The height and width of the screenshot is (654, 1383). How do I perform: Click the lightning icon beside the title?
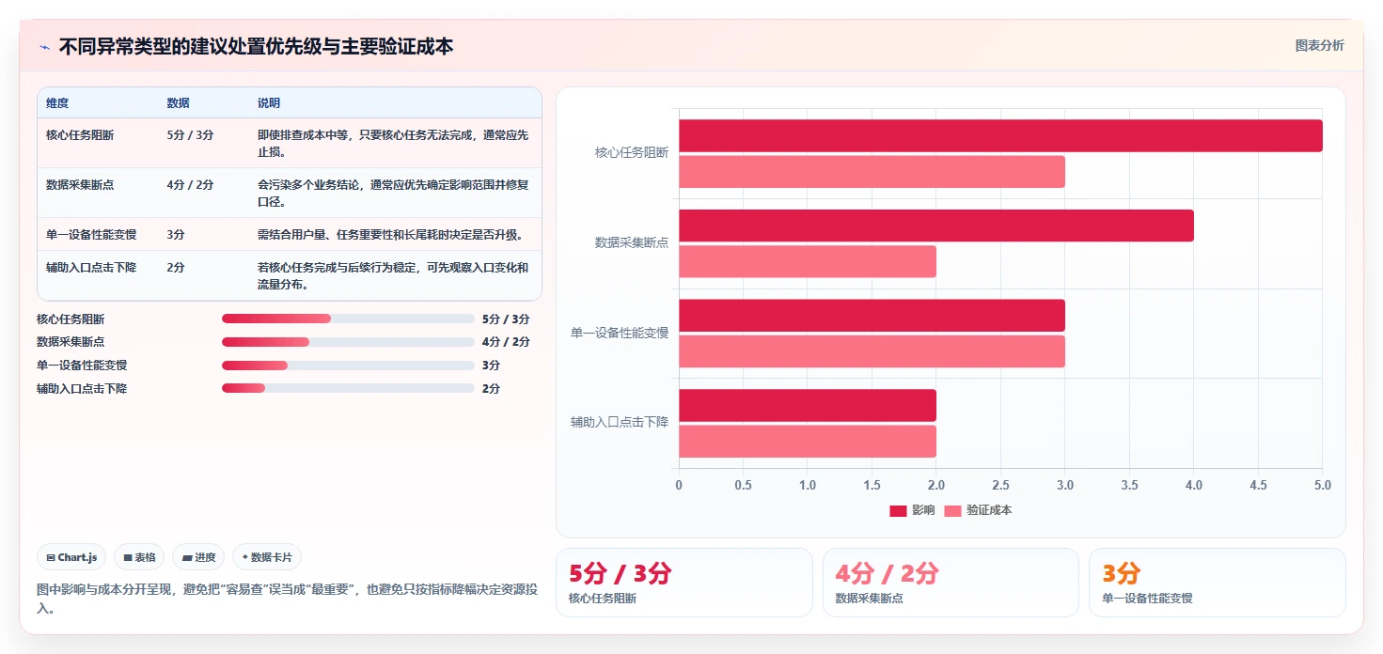[x=44, y=47]
